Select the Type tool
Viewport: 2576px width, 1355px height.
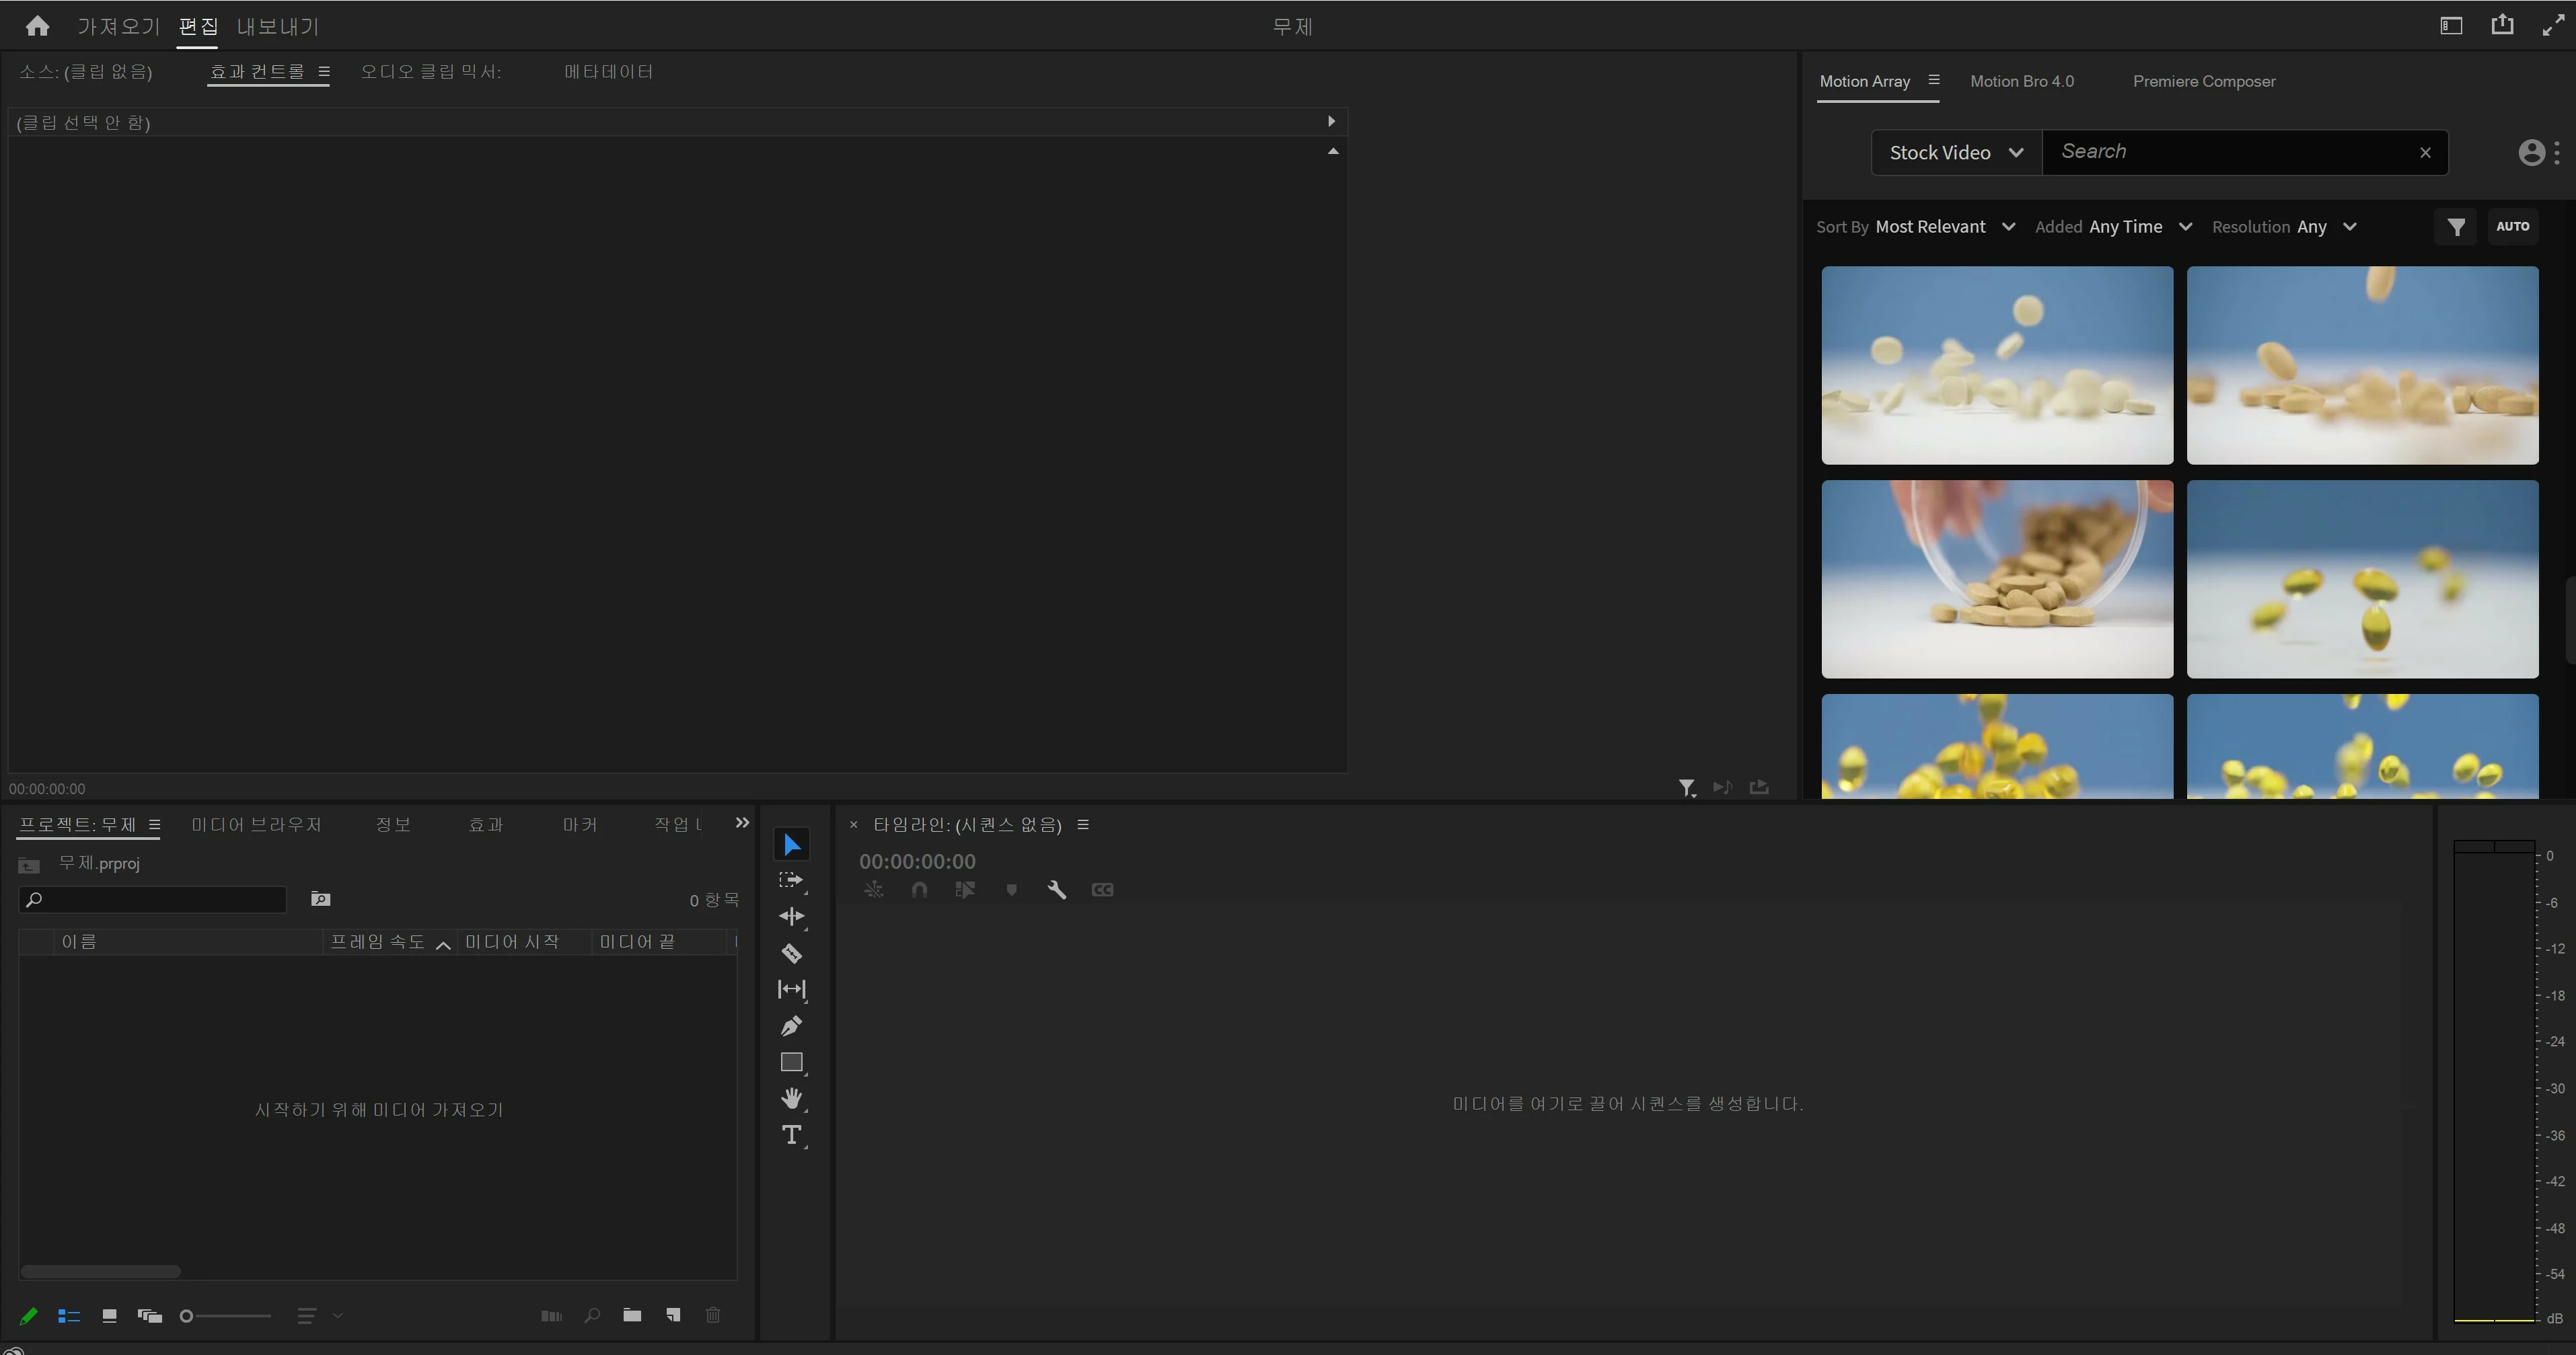791,1135
